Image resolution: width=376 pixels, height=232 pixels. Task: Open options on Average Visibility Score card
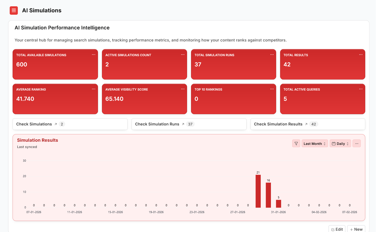[183, 89]
